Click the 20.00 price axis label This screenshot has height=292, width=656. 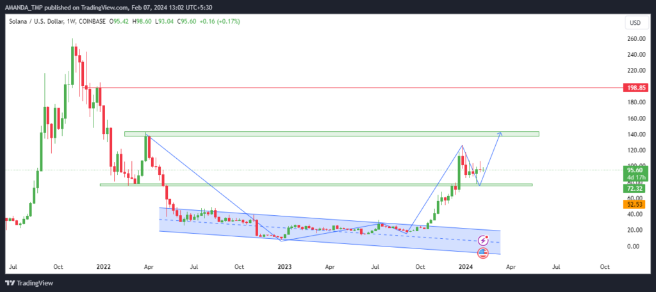coord(635,230)
